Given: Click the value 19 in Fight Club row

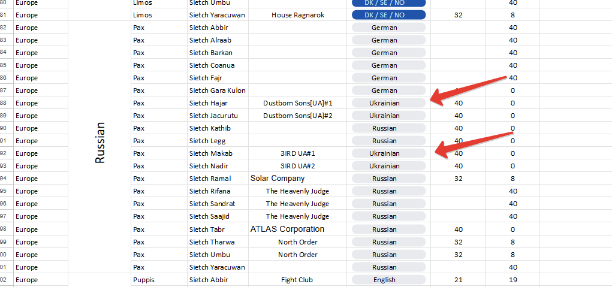Looking at the screenshot, I should tap(512, 280).
